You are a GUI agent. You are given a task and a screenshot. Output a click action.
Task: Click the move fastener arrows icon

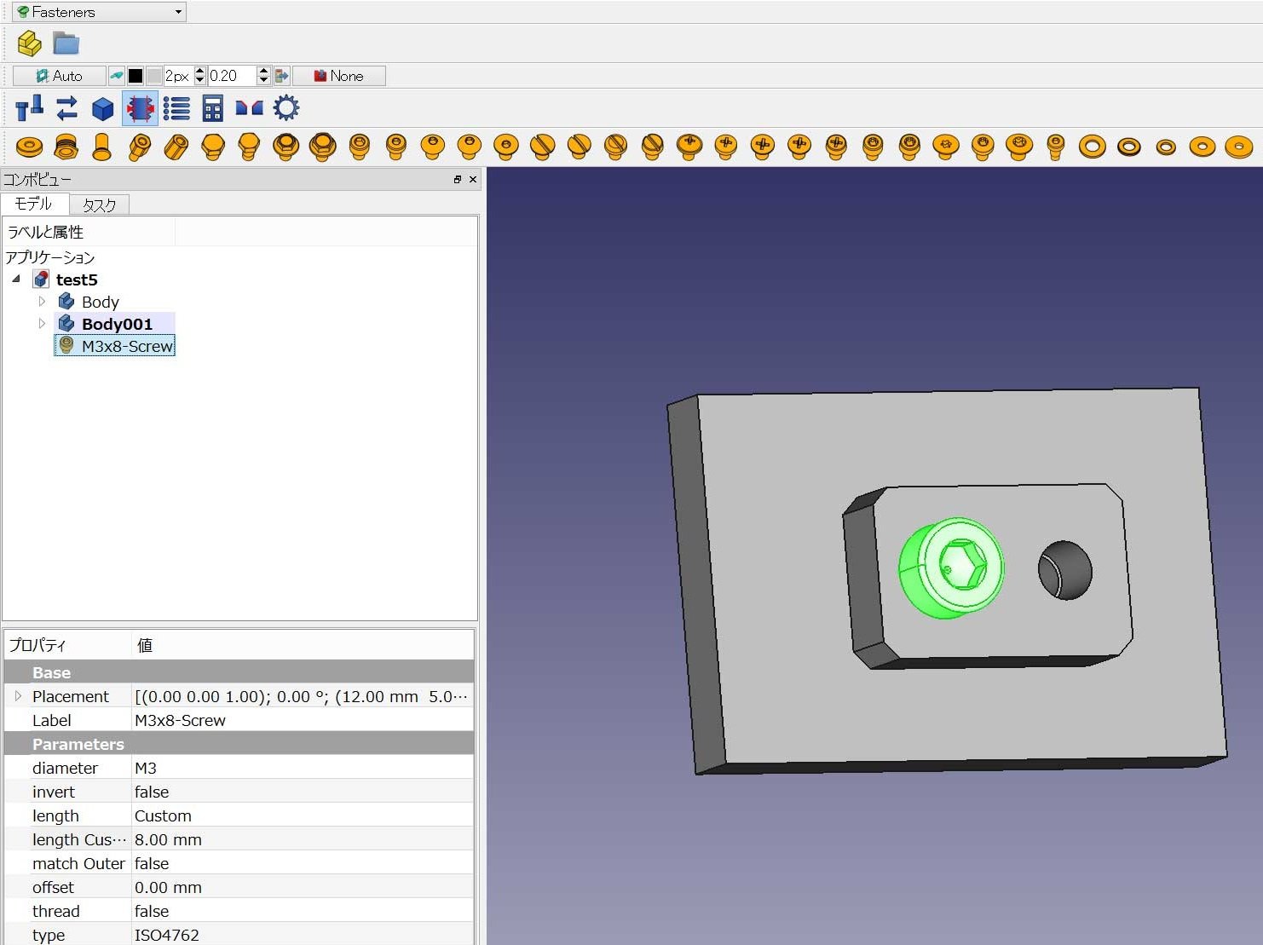(x=66, y=108)
